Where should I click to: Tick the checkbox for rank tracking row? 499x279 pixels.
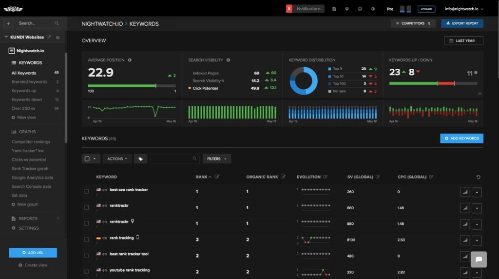pyautogui.click(x=86, y=239)
